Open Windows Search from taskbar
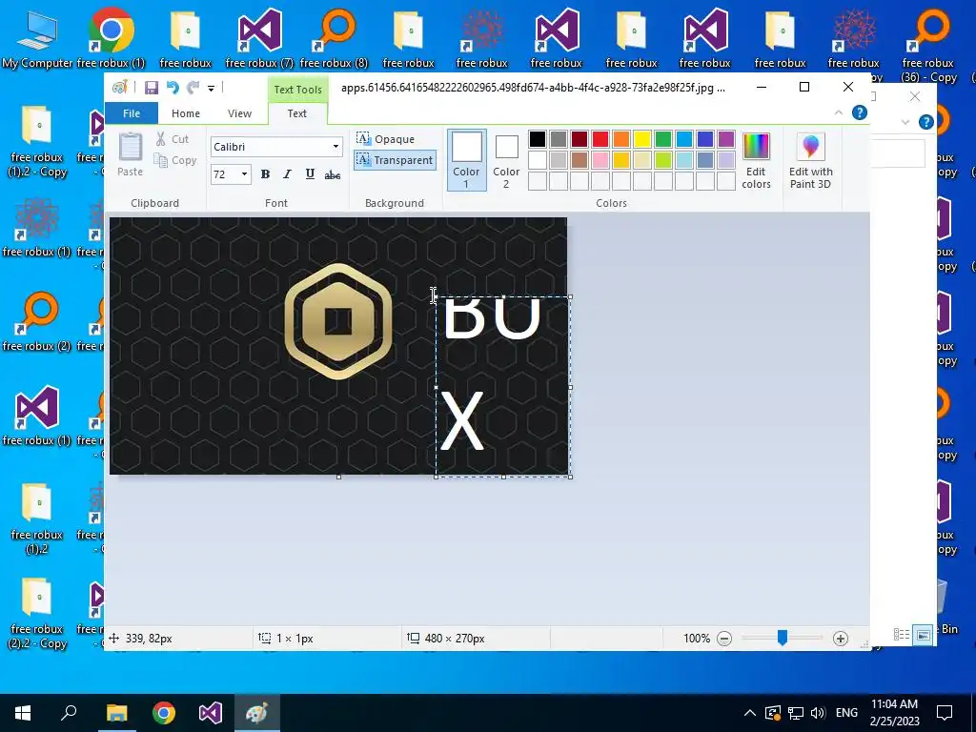976x732 pixels. point(69,713)
